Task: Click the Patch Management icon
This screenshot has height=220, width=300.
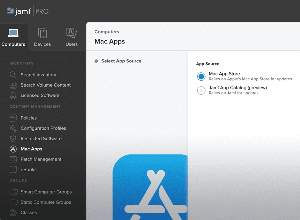Action: (13, 159)
